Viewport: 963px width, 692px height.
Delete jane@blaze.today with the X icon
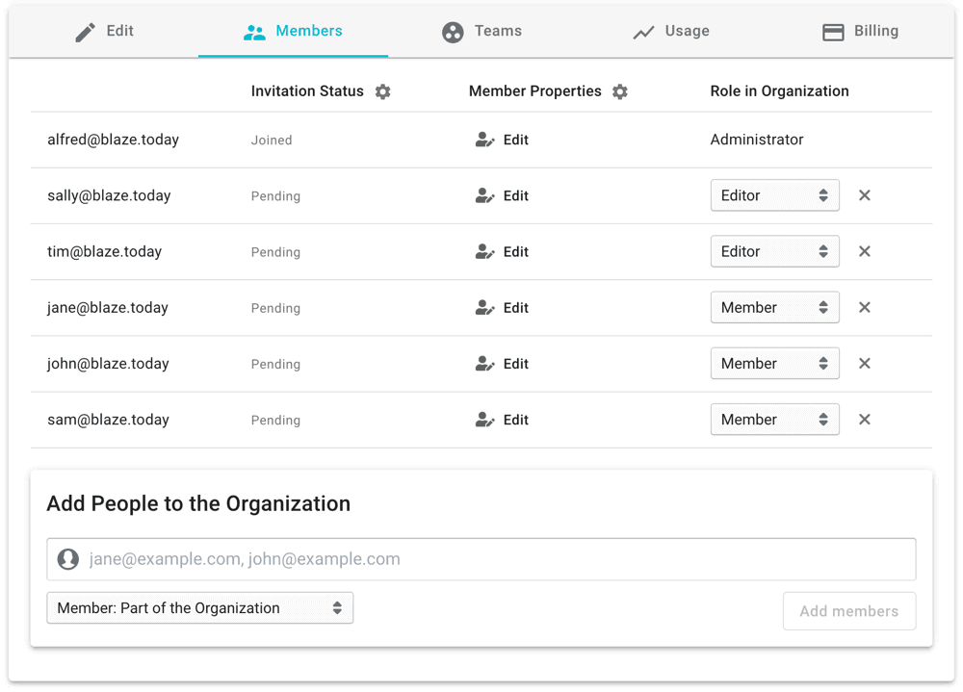[x=864, y=308]
